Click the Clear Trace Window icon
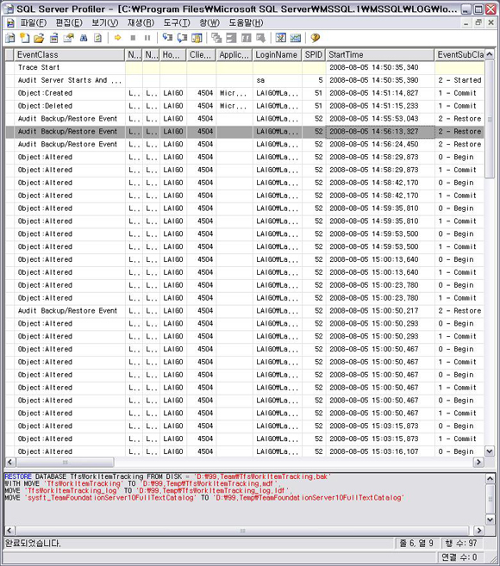Screen dimensions: 500x566 (98, 38)
